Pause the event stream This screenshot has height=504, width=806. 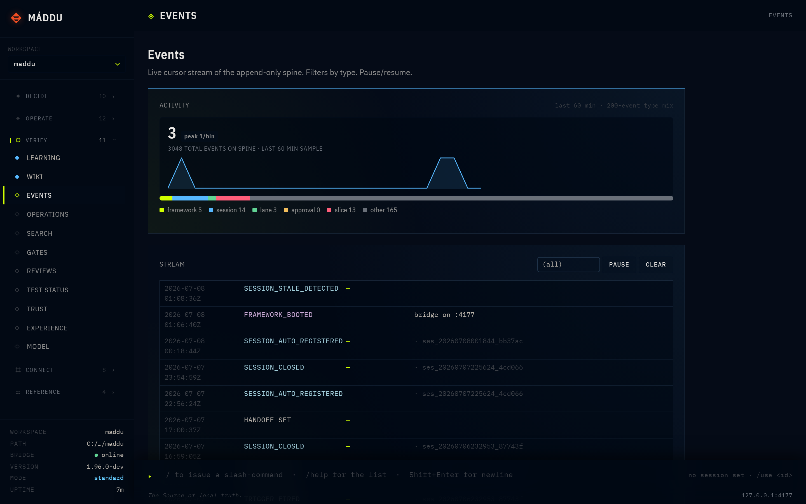pyautogui.click(x=619, y=265)
